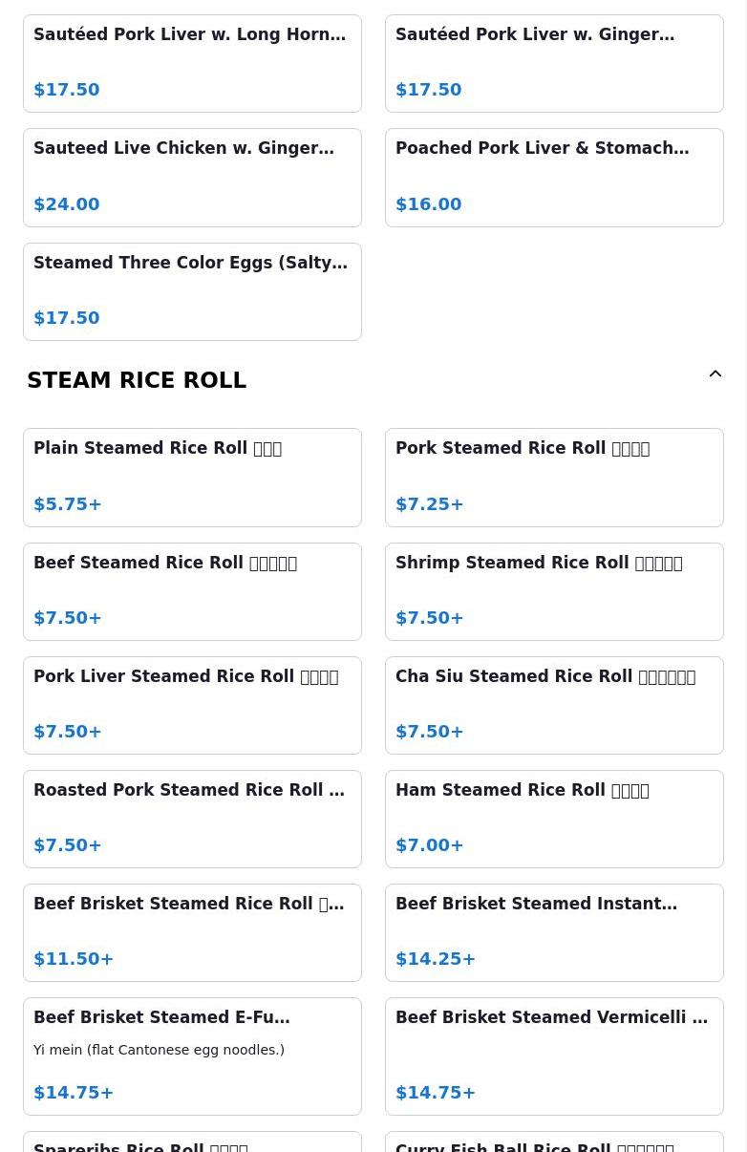Viewport: 747px width, 1152px height.
Task: Open Pork Steamed Rice Roll item
Action: pos(554,477)
